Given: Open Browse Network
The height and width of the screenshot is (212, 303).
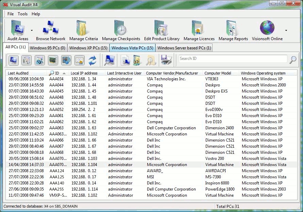Looking at the screenshot, I should [51, 30].
